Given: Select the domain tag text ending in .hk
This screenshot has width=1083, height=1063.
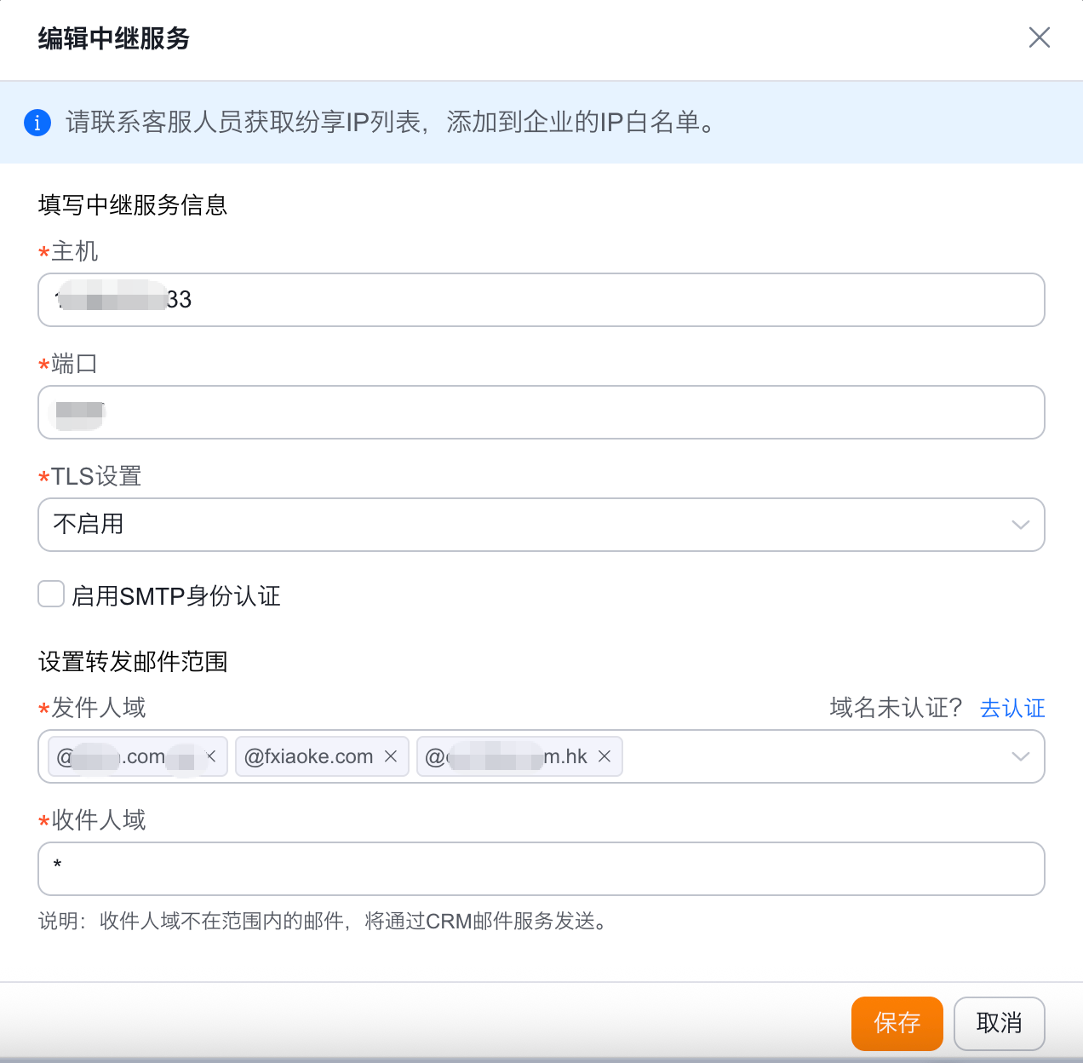Looking at the screenshot, I should [x=507, y=756].
